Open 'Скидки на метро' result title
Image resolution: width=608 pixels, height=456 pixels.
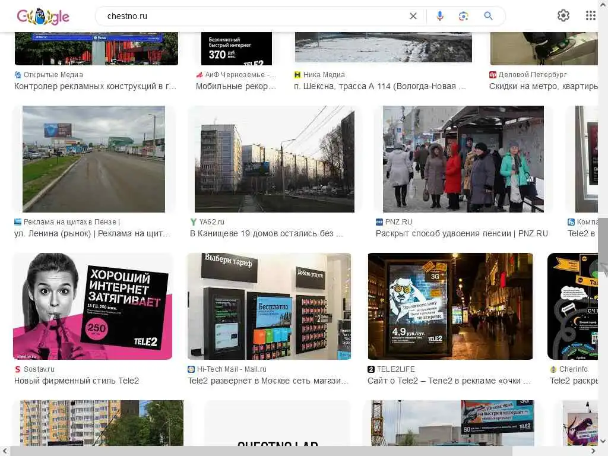coord(543,86)
